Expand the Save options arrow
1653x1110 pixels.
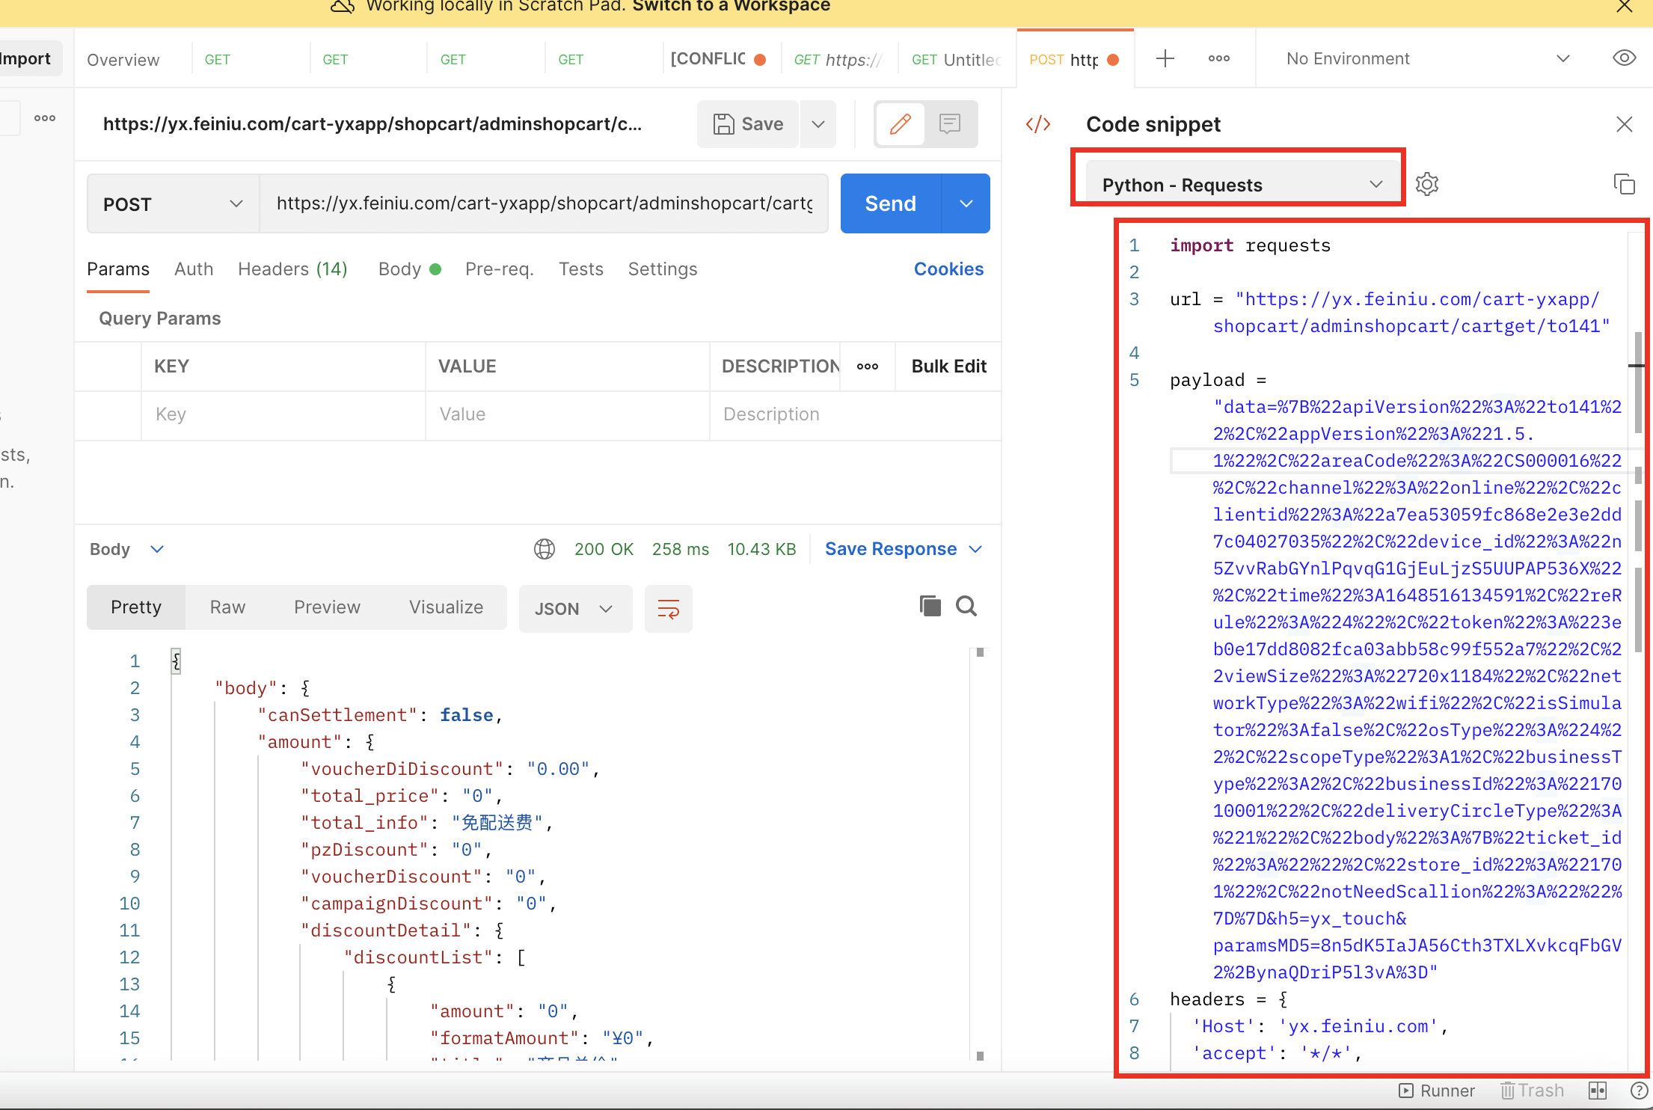(x=818, y=124)
